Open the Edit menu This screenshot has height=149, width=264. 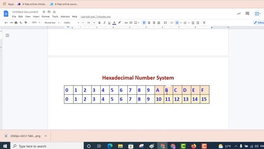[21, 17]
